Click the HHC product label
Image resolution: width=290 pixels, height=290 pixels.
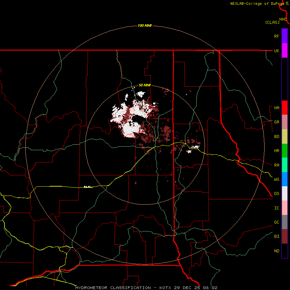point(283,19)
